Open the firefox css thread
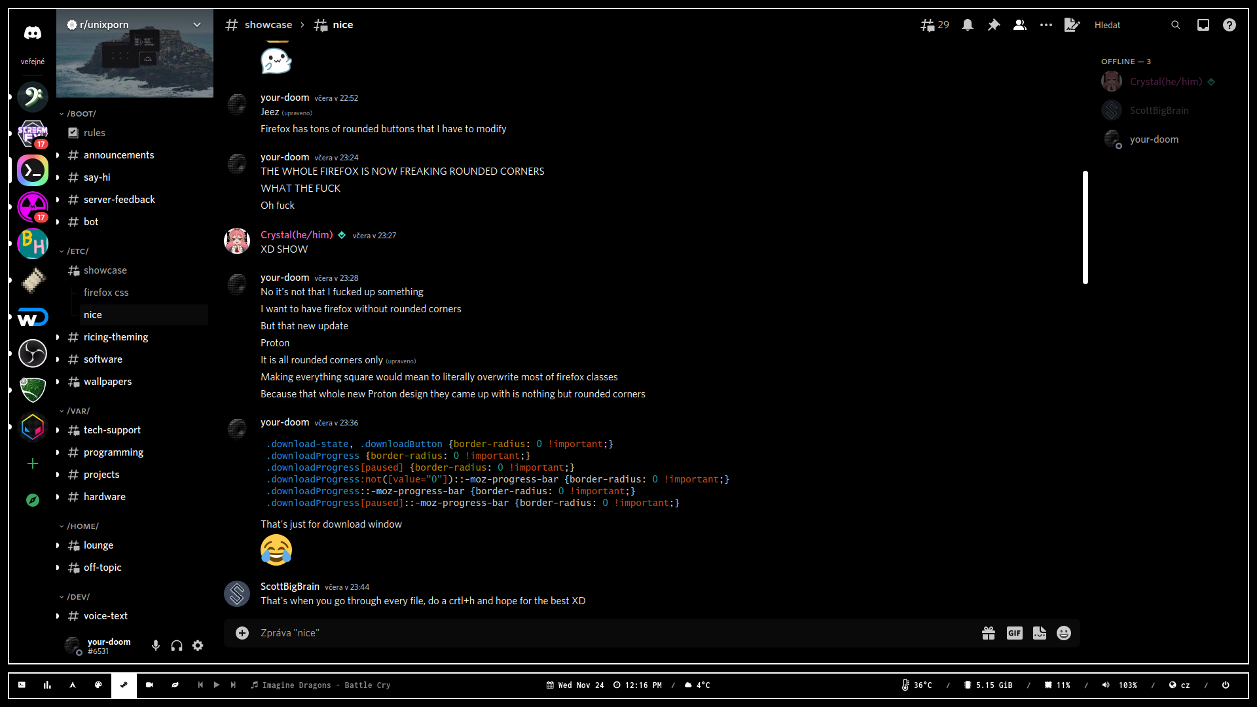Screen dimensions: 1257x707 click(x=106, y=293)
